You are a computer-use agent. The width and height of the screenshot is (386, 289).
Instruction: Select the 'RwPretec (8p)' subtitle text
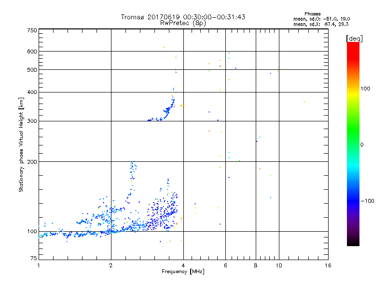tap(183, 23)
